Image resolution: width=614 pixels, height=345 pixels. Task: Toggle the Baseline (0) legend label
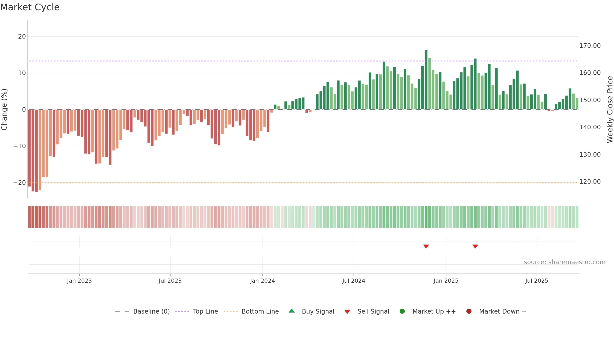click(x=151, y=311)
